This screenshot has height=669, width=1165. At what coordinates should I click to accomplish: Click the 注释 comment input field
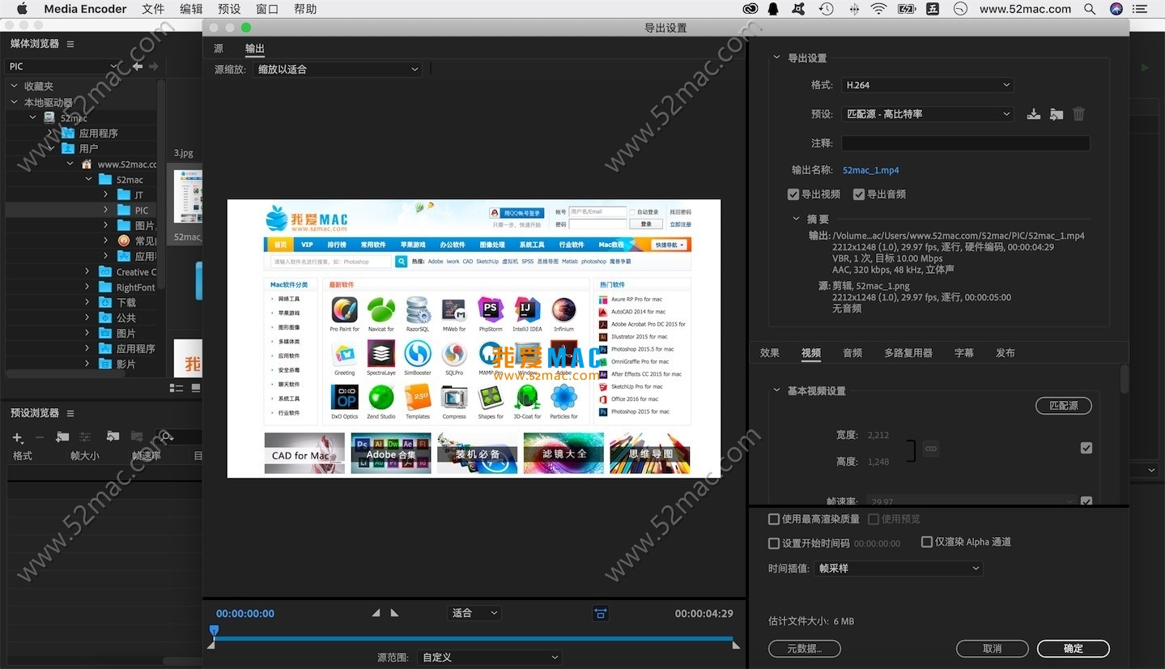[x=966, y=143]
